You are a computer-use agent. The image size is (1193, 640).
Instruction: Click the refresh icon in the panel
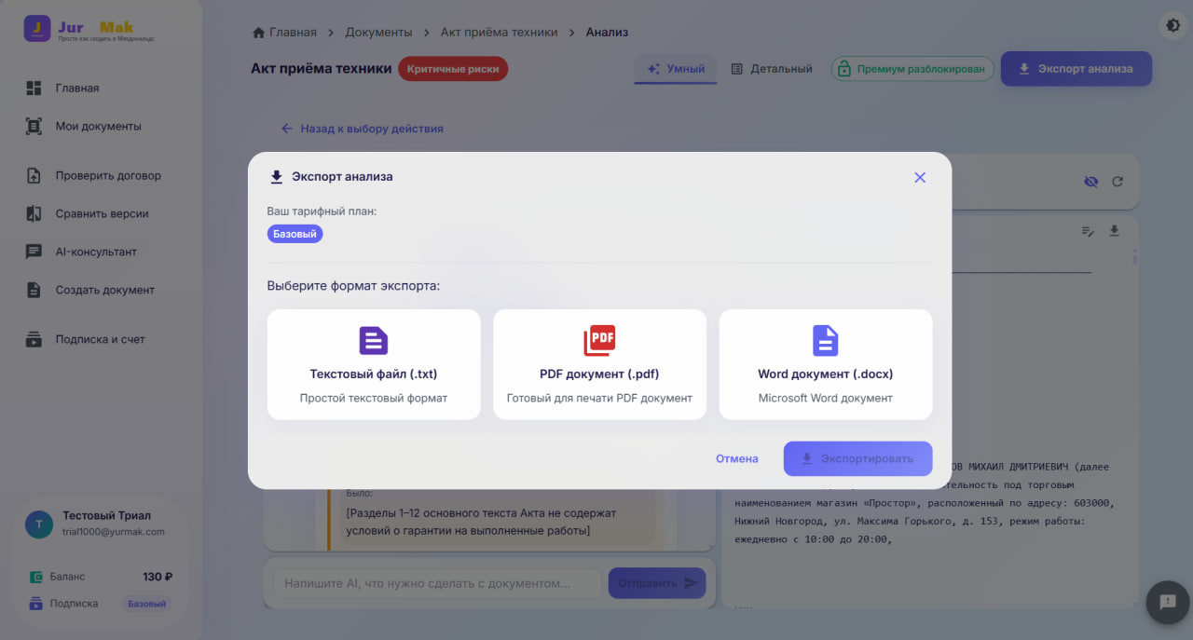coord(1118,182)
